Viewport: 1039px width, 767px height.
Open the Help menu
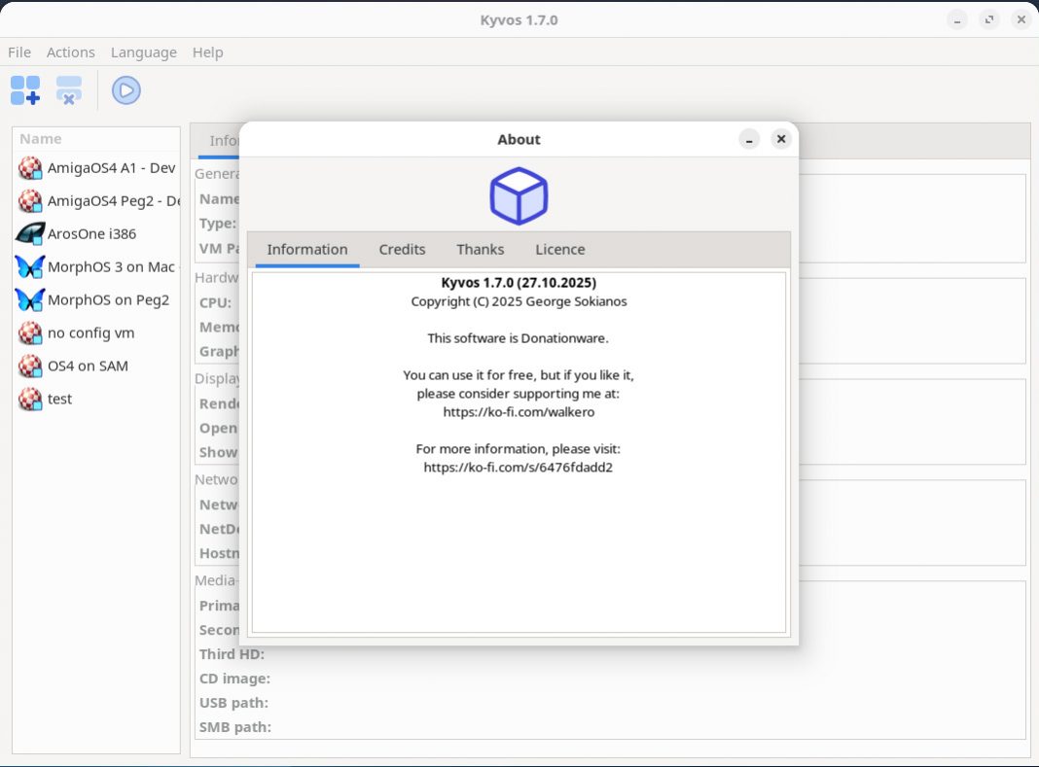tap(207, 52)
